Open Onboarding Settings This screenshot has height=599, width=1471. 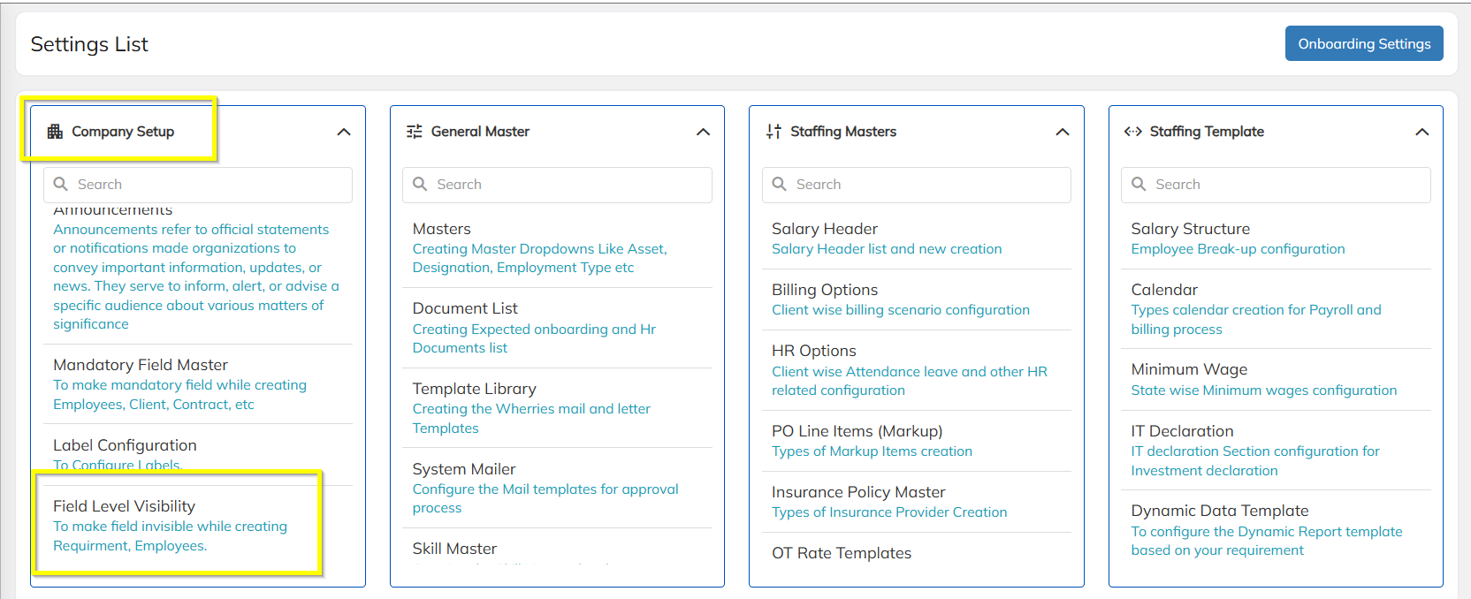pos(1364,43)
